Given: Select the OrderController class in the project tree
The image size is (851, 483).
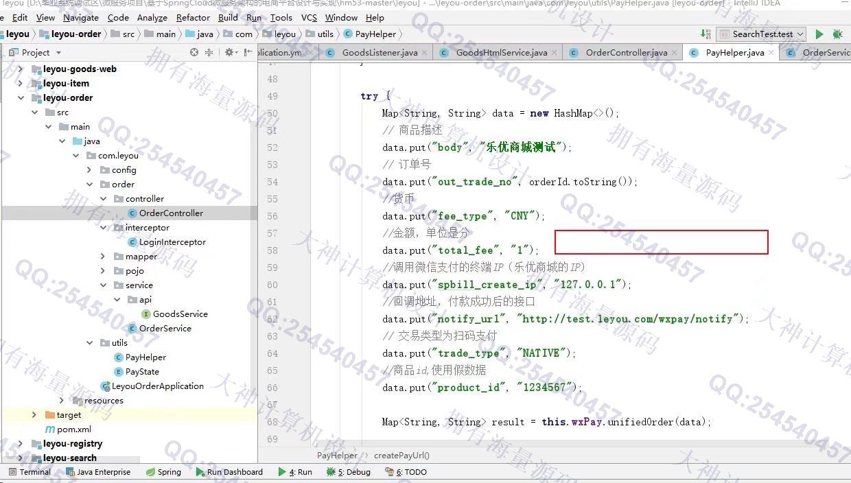Looking at the screenshot, I should point(171,213).
